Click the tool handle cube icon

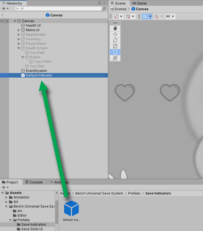(128, 16)
